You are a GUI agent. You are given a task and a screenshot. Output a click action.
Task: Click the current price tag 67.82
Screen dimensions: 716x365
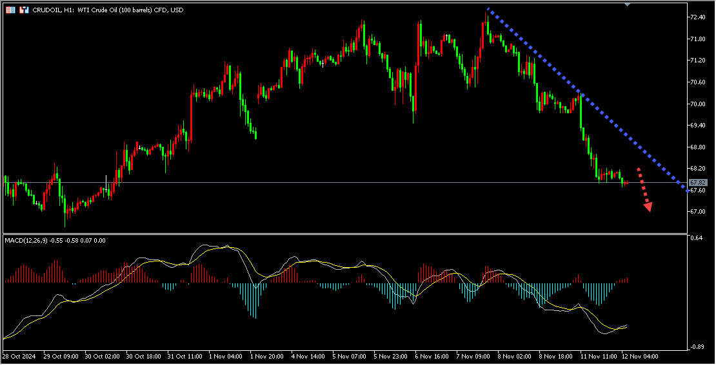click(697, 183)
